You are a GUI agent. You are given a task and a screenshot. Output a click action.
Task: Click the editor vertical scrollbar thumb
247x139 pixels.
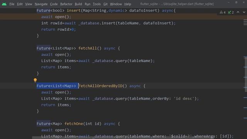pos(245,74)
